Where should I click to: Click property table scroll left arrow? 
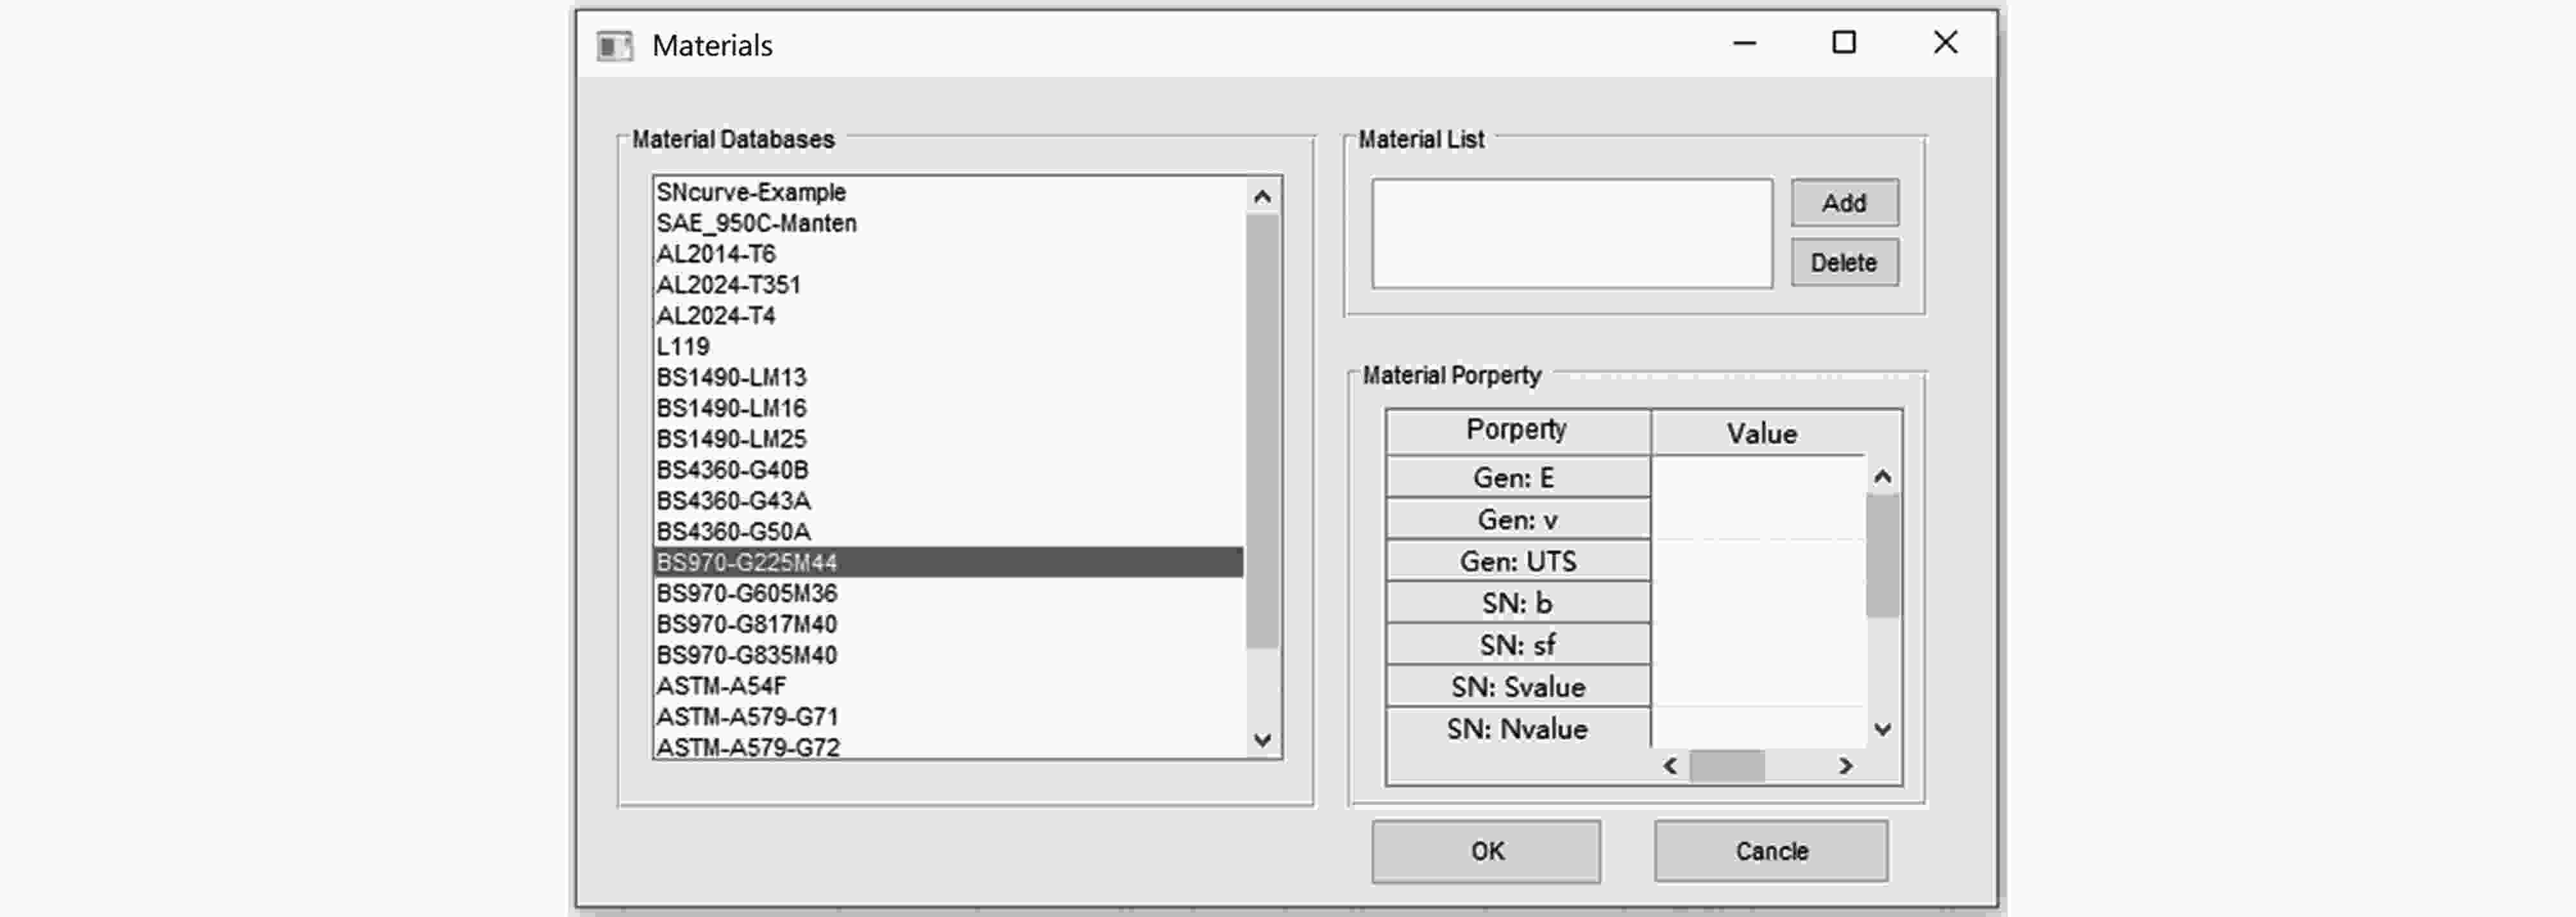coord(1670,766)
